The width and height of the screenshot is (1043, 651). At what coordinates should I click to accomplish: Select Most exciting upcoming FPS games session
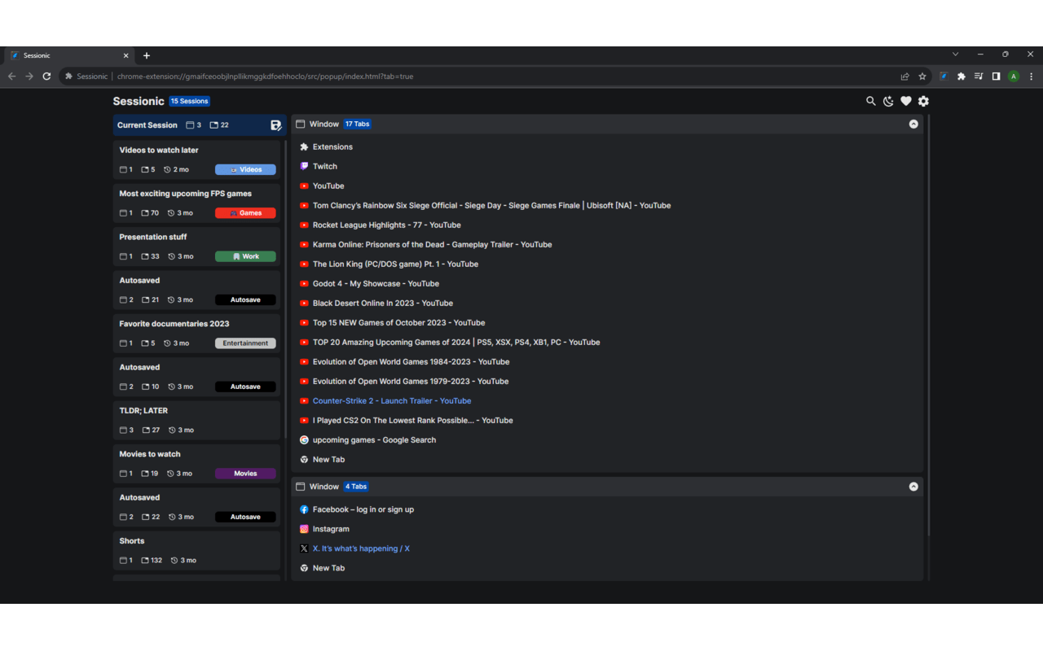point(196,203)
